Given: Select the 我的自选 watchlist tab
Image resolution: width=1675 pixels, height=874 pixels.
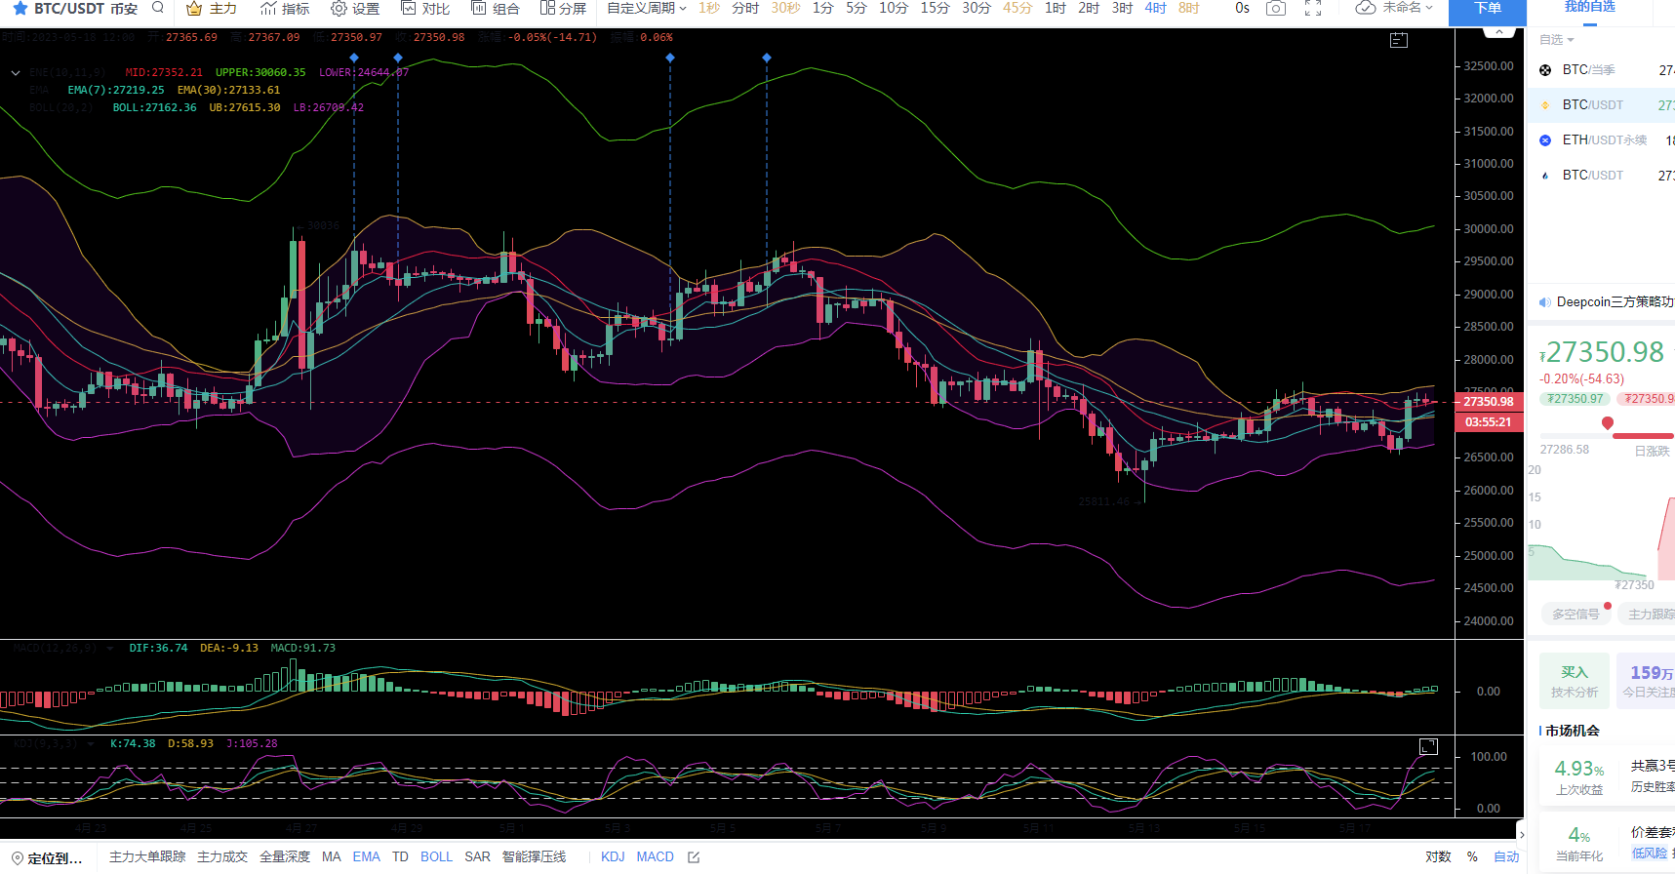Looking at the screenshot, I should coord(1589,8).
